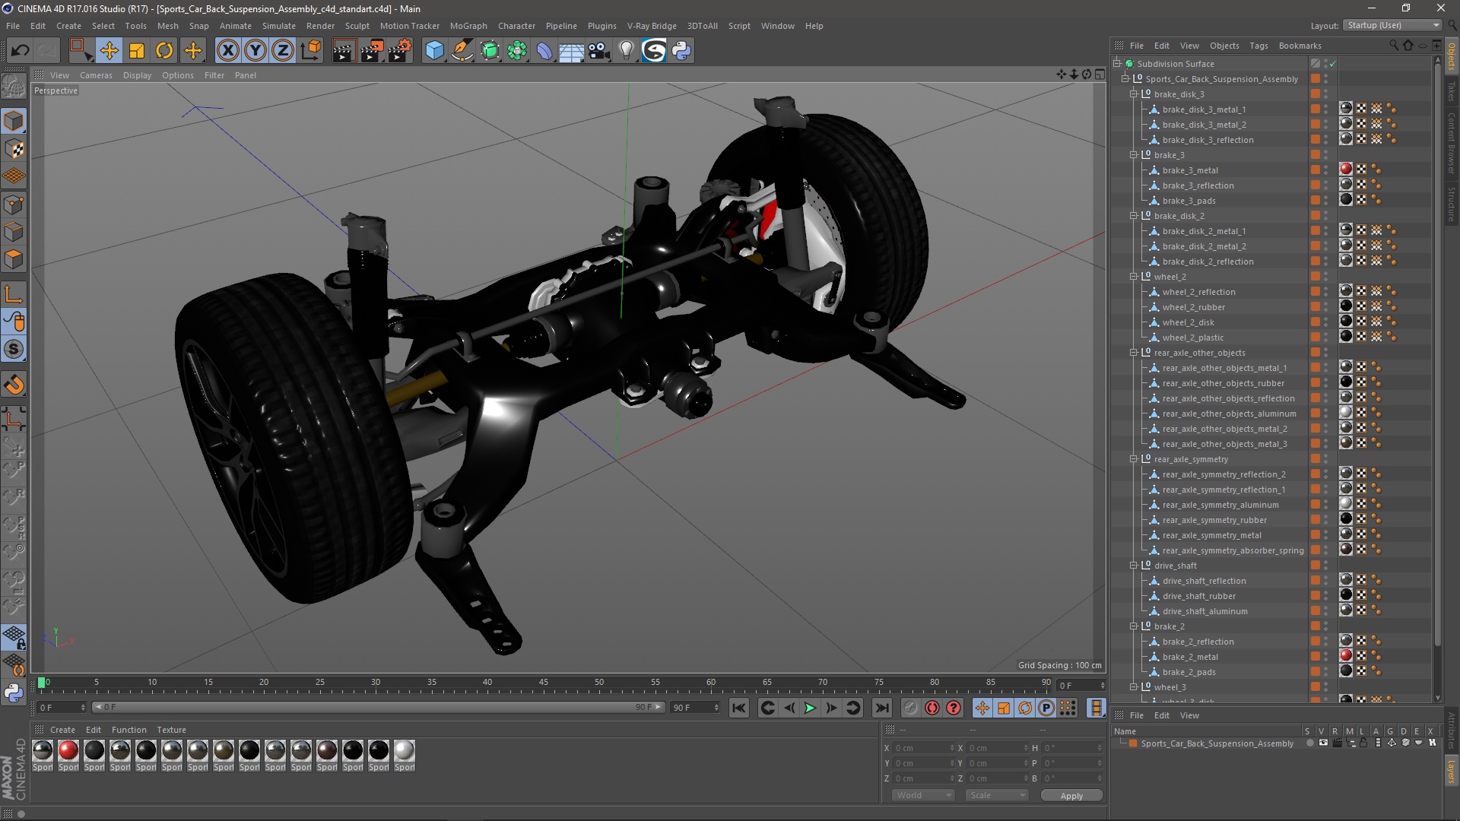Select the red material swatch
1460x821 pixels.
point(68,751)
